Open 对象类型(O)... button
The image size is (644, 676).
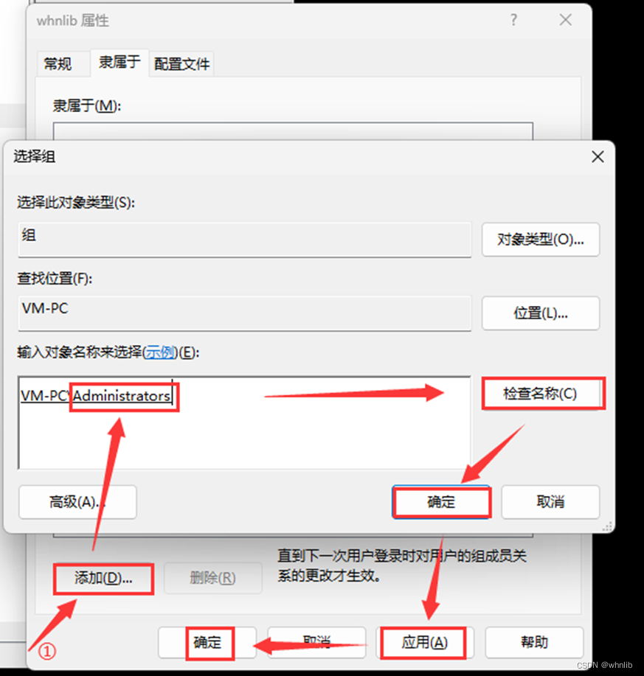point(541,240)
